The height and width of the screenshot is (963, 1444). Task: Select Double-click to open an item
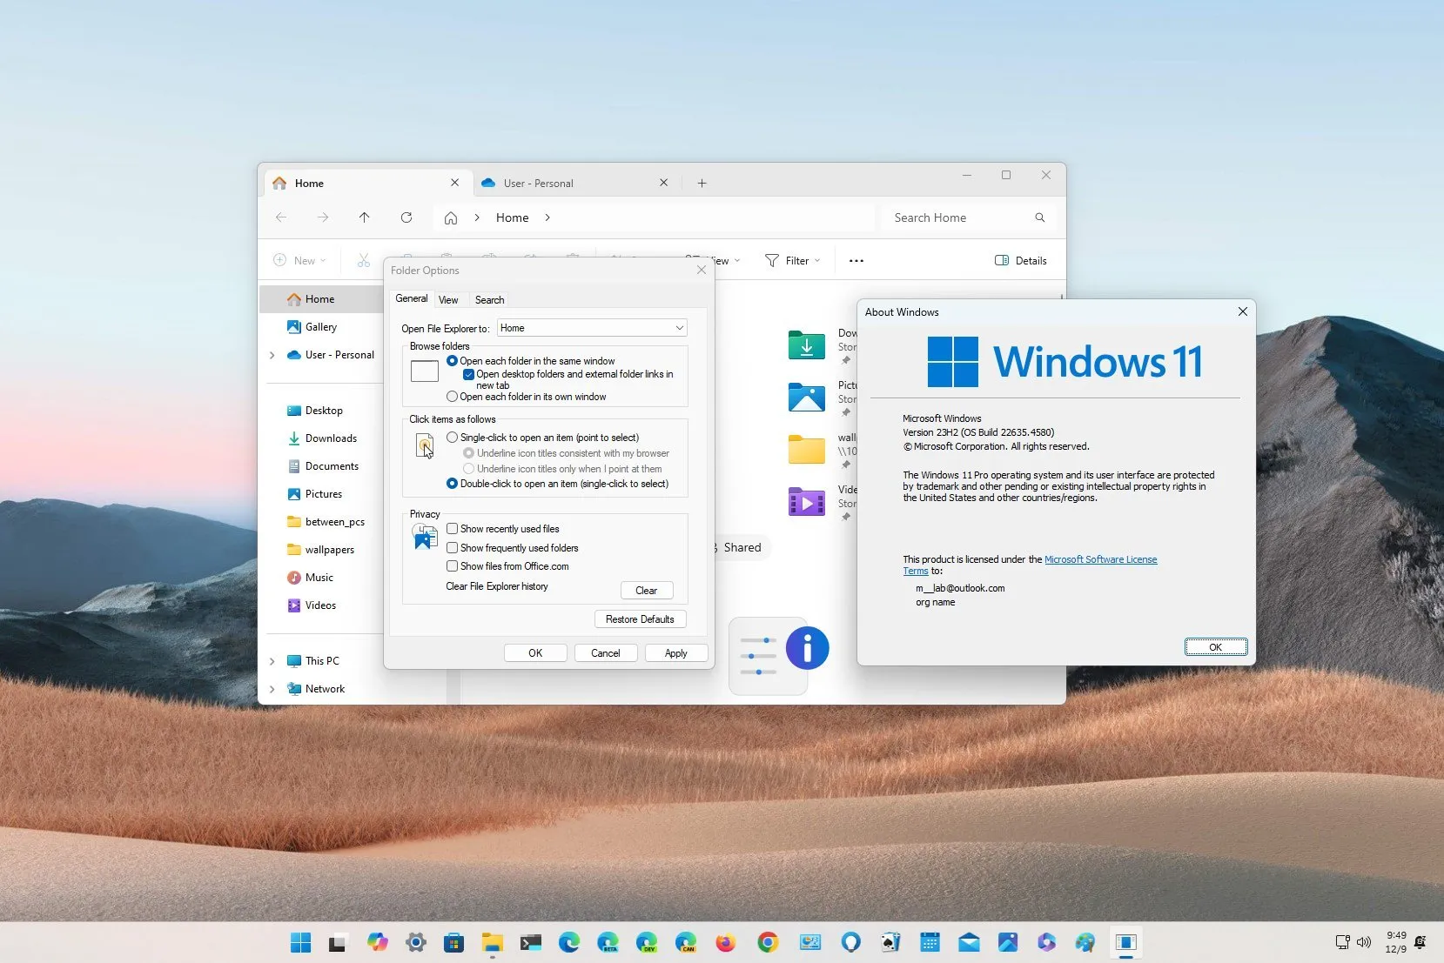452,484
